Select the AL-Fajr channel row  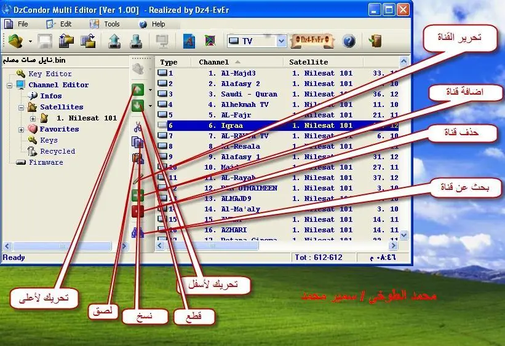277,115
